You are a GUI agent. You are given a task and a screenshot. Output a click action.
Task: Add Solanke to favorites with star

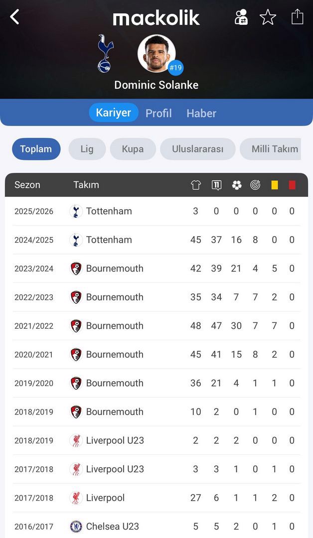(x=268, y=17)
